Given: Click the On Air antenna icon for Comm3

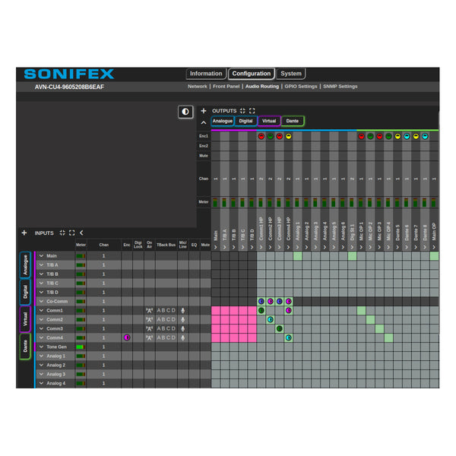Looking at the screenshot, I should tap(149, 329).
